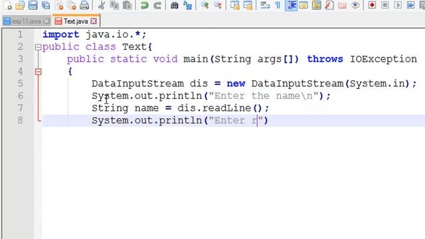Paste the clipboard using the Paste toolbar icon
The image size is (425, 239).
click(127, 5)
